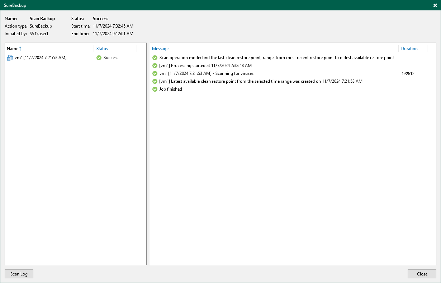Toggle sorting on the Status column header
The width and height of the screenshot is (441, 283).
pyautogui.click(x=102, y=48)
